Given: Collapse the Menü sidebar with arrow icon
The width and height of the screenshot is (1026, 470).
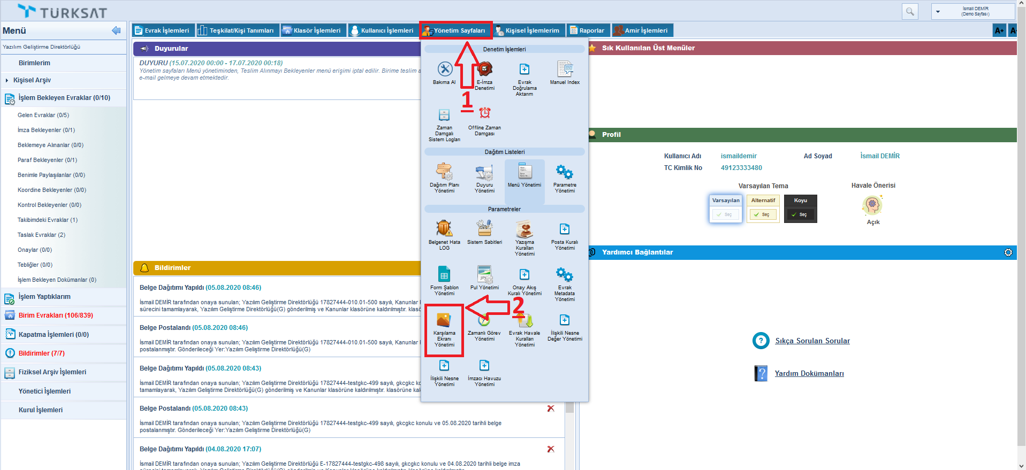Looking at the screenshot, I should pyautogui.click(x=116, y=30).
